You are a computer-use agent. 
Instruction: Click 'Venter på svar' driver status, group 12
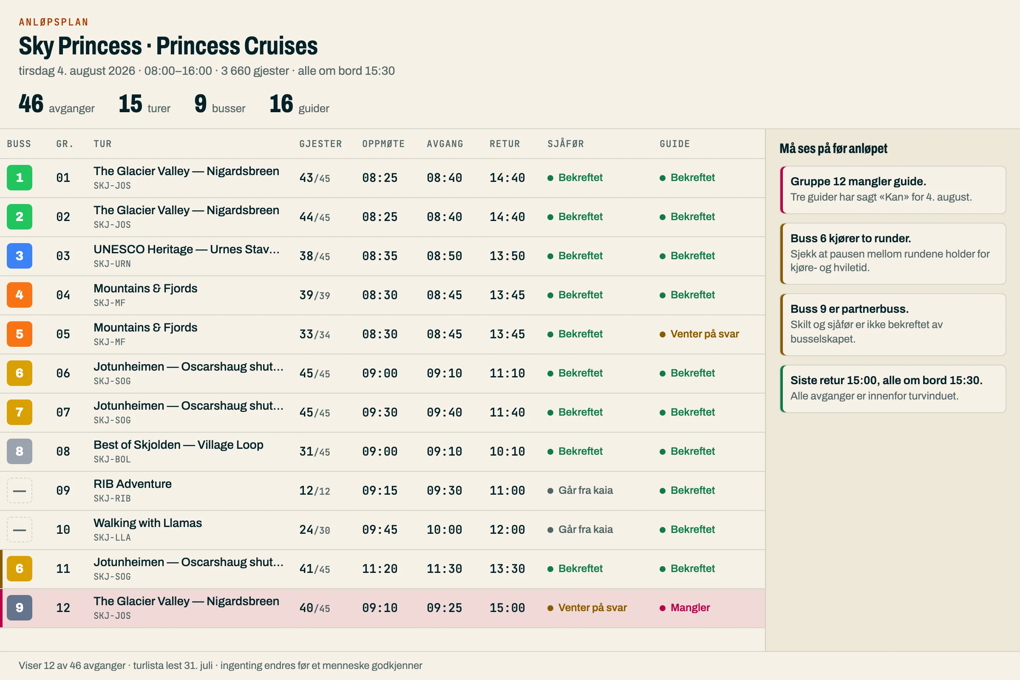587,608
